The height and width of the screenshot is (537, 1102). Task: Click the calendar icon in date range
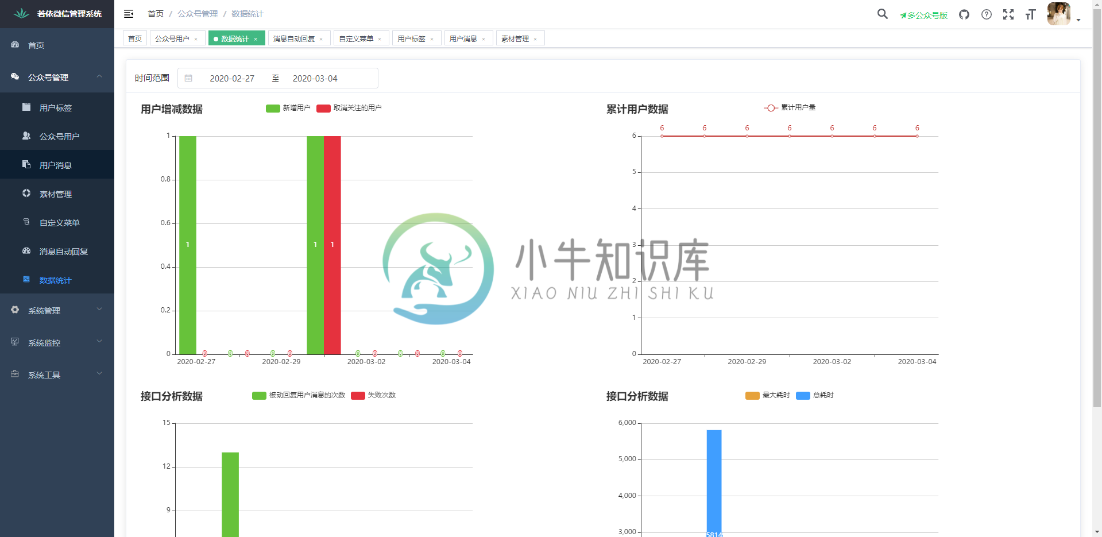[188, 78]
